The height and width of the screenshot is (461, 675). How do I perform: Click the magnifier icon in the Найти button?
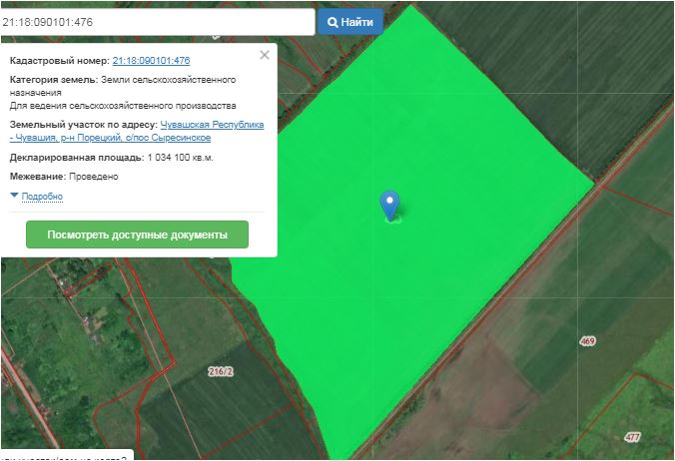(x=335, y=21)
